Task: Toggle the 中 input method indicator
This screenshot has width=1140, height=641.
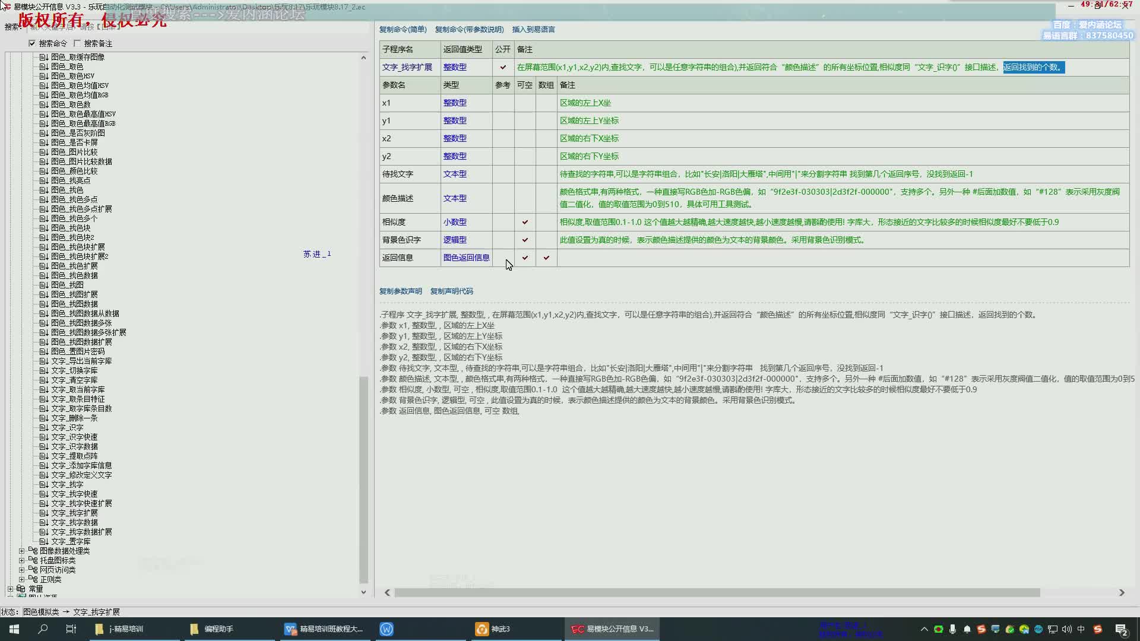Action: click(x=1081, y=629)
